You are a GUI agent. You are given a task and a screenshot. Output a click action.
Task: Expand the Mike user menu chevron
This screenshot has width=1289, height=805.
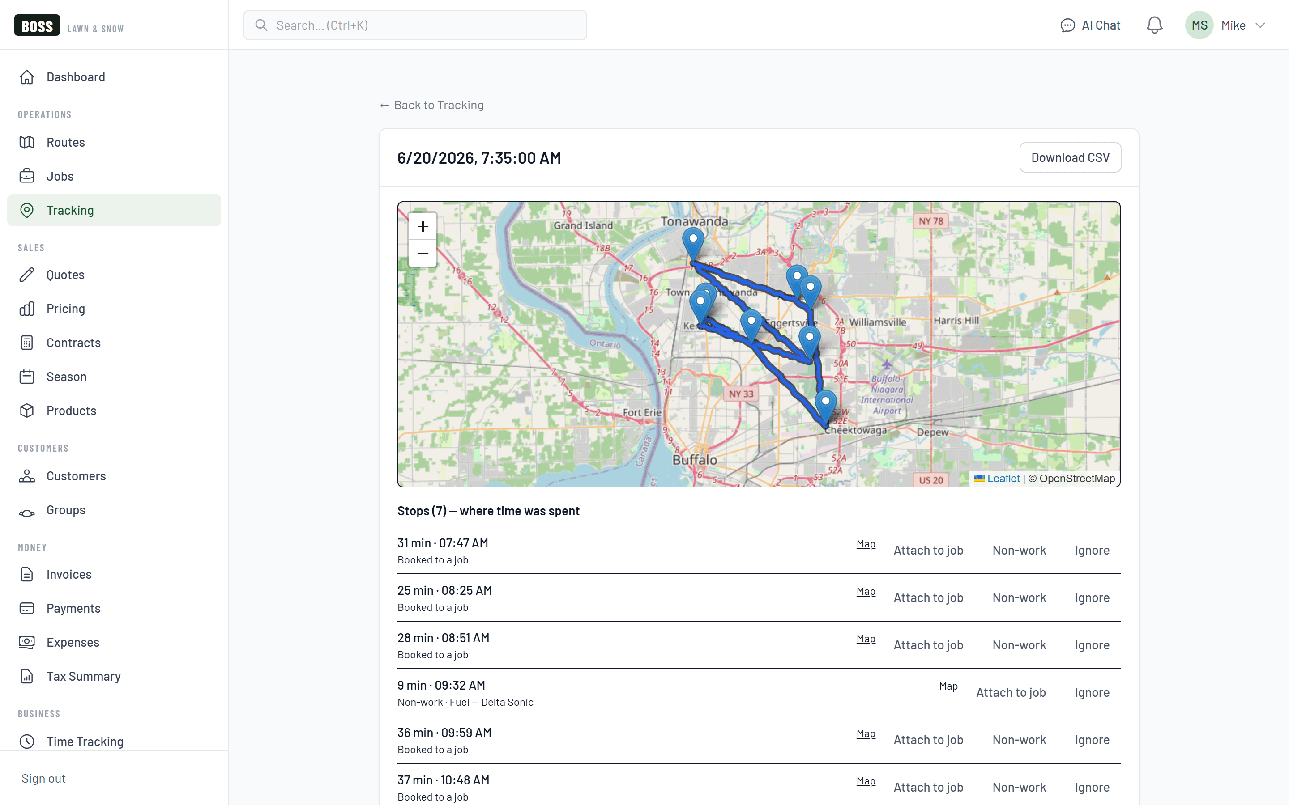click(x=1260, y=25)
